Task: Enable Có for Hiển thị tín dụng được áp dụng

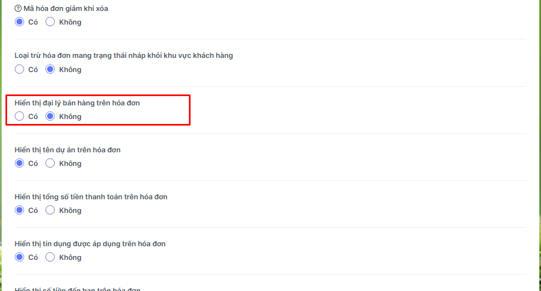Action: click(x=20, y=257)
